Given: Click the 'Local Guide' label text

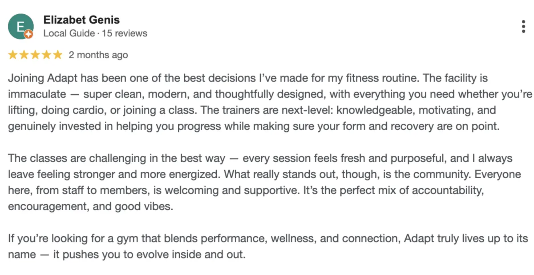Looking at the screenshot, I should tap(69, 33).
